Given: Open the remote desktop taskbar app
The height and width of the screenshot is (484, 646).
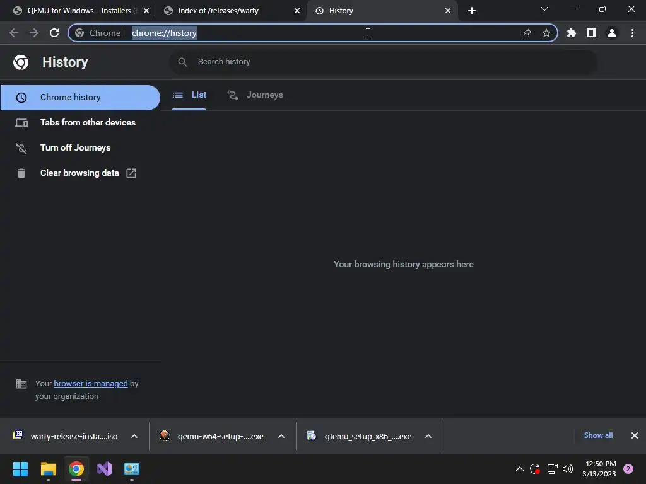Looking at the screenshot, I should point(132,469).
